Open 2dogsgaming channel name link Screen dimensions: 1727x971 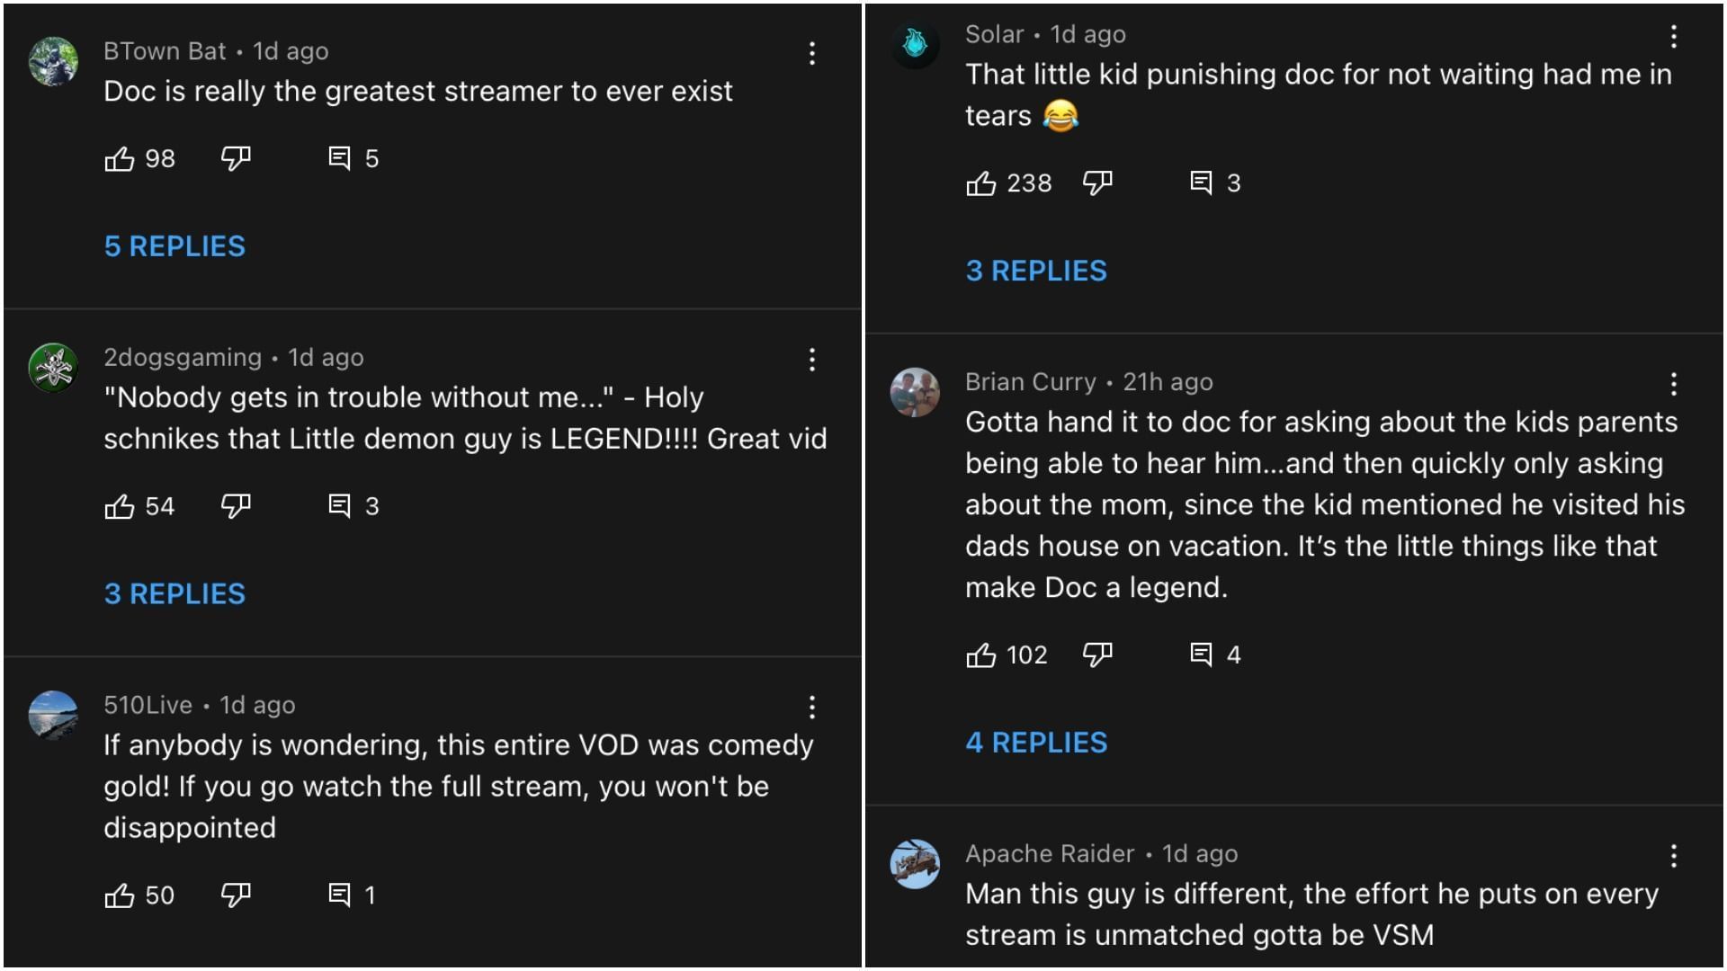pyautogui.click(x=183, y=358)
